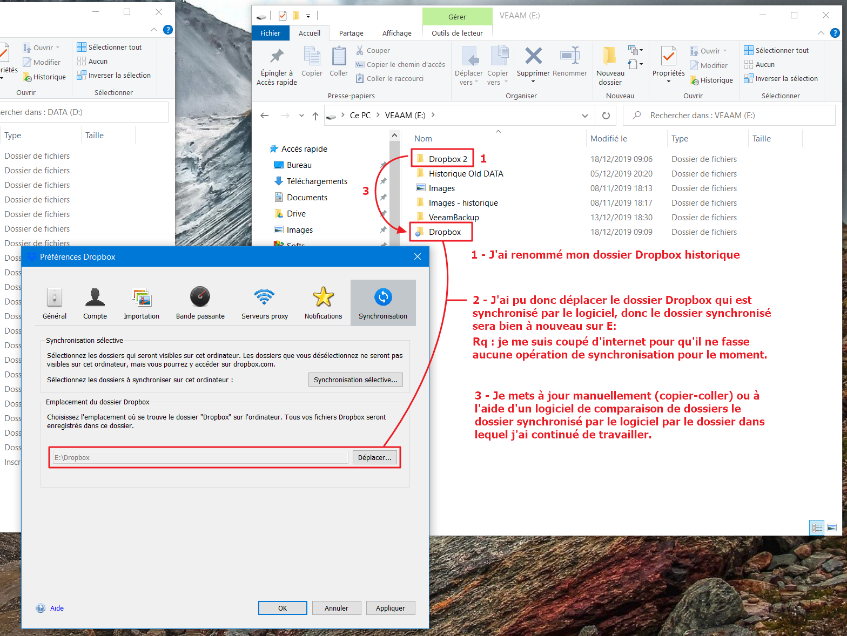
Task: Sort by the Modifié le column
Action: [x=609, y=138]
